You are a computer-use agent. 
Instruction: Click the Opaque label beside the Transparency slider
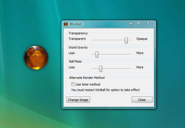pos(142,39)
